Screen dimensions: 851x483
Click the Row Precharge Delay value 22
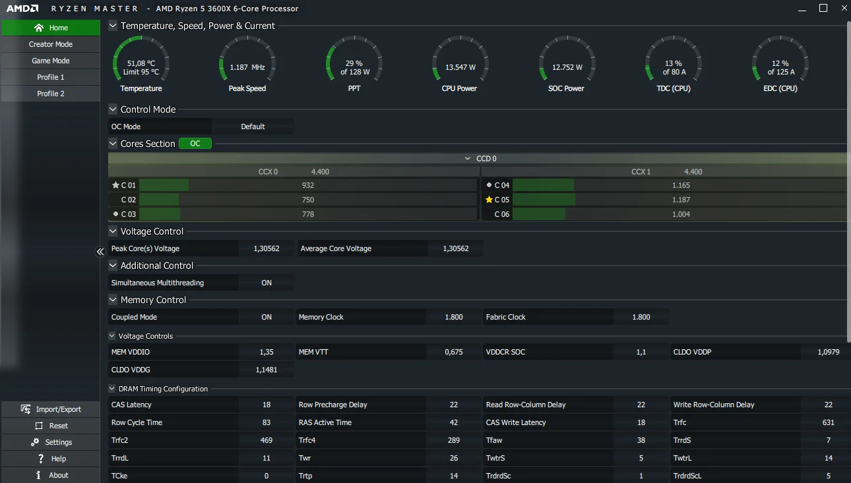(x=454, y=405)
